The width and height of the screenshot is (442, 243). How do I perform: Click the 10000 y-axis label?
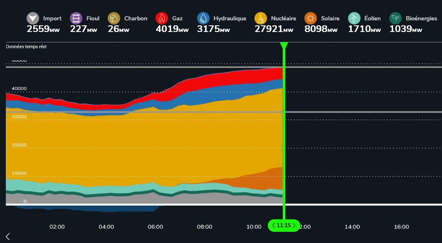[19, 173]
